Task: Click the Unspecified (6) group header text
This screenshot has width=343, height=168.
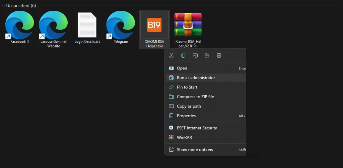Action: [21, 6]
